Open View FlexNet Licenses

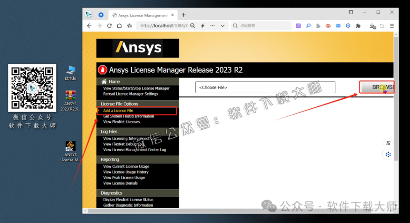pos(121,121)
